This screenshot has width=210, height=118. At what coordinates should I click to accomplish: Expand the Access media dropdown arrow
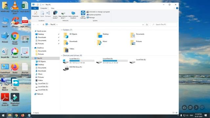click(57, 18)
